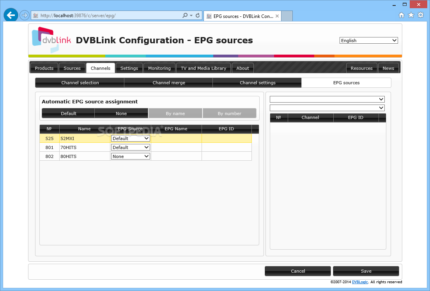Open the English language dropdown

pyautogui.click(x=368, y=40)
